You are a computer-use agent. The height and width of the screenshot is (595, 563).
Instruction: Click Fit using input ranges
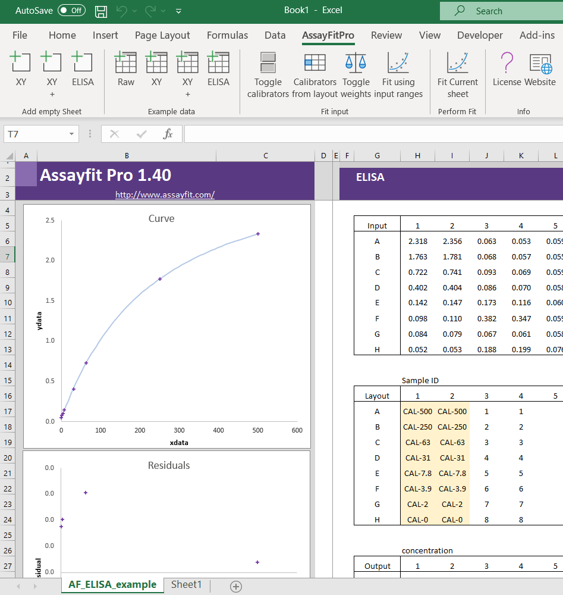click(398, 74)
